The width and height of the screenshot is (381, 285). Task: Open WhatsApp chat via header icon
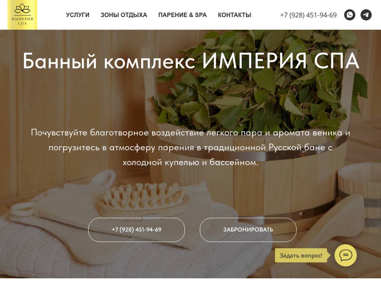tap(350, 15)
